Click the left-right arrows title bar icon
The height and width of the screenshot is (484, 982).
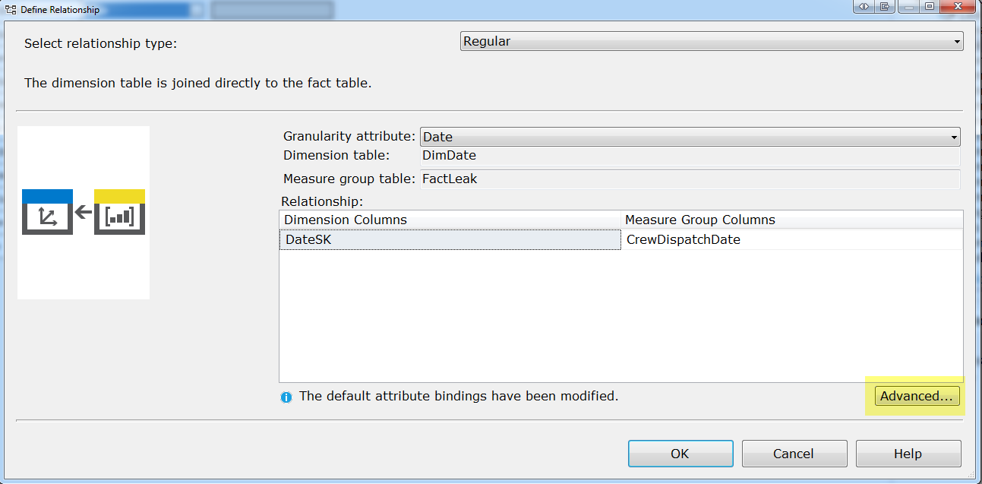pyautogui.click(x=864, y=7)
